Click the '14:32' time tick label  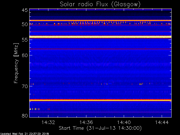click(x=48, y=122)
